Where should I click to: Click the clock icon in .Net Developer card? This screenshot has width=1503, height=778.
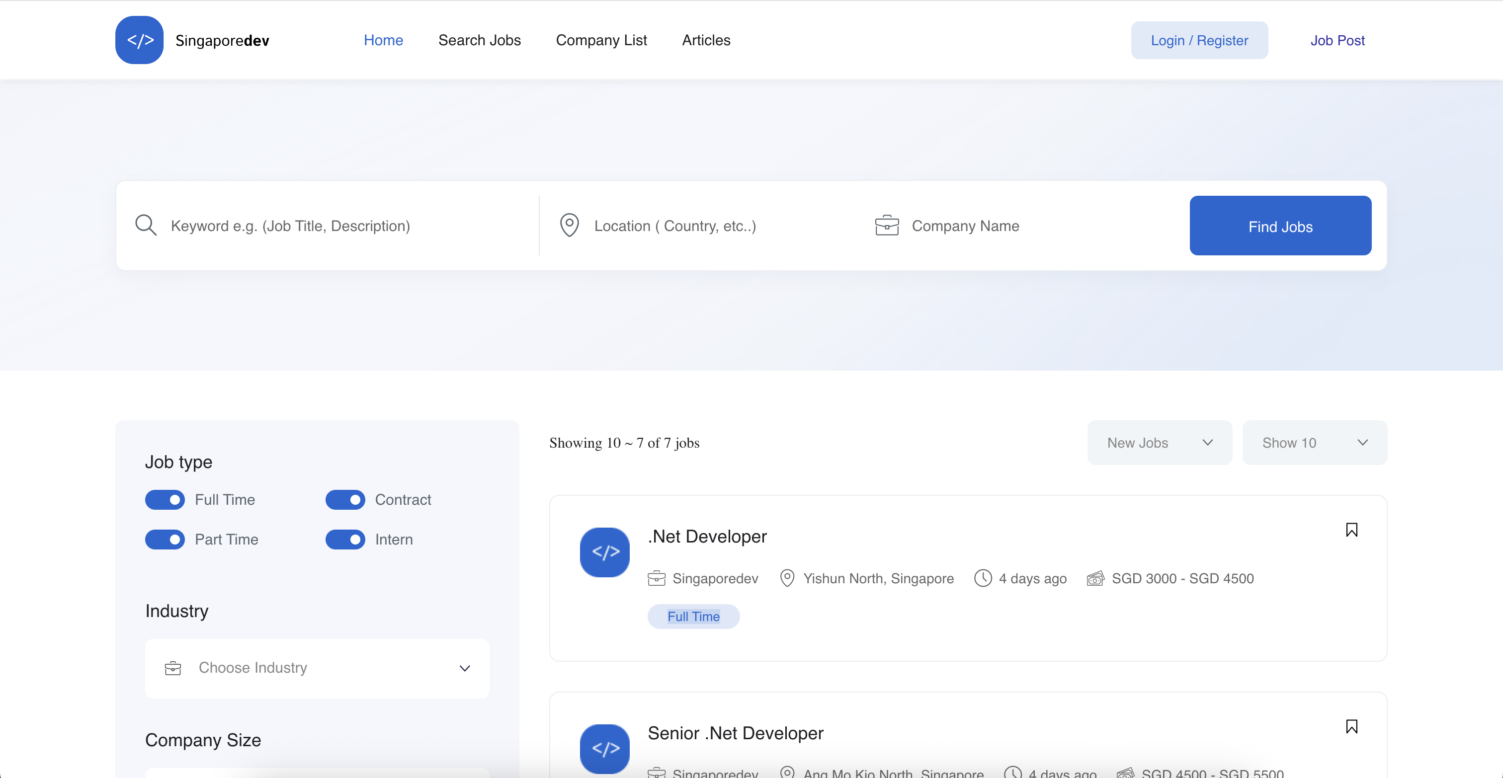(983, 578)
